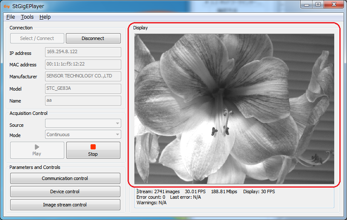Screen dimensions: 347x220
Task: Click the Select / Connect button
Action: pyautogui.click(x=37, y=38)
